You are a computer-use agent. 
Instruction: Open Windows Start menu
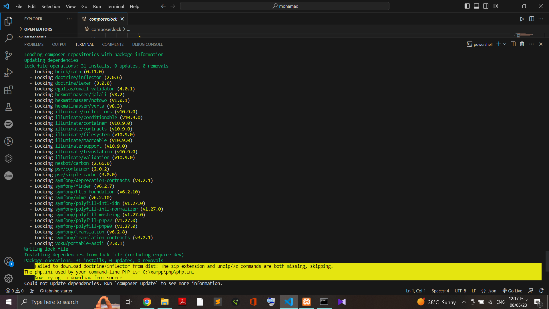coord(9,302)
